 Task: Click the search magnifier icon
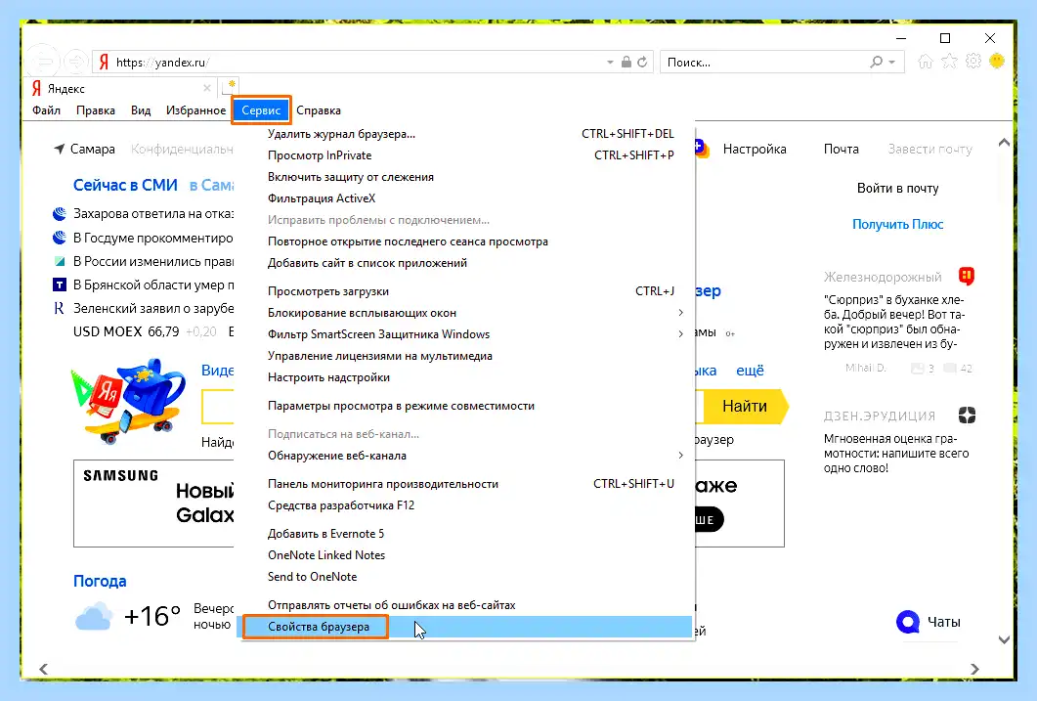(x=877, y=63)
